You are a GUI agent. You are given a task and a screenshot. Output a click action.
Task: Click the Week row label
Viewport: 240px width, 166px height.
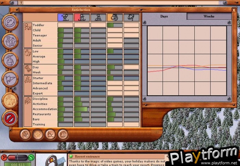point(37,72)
